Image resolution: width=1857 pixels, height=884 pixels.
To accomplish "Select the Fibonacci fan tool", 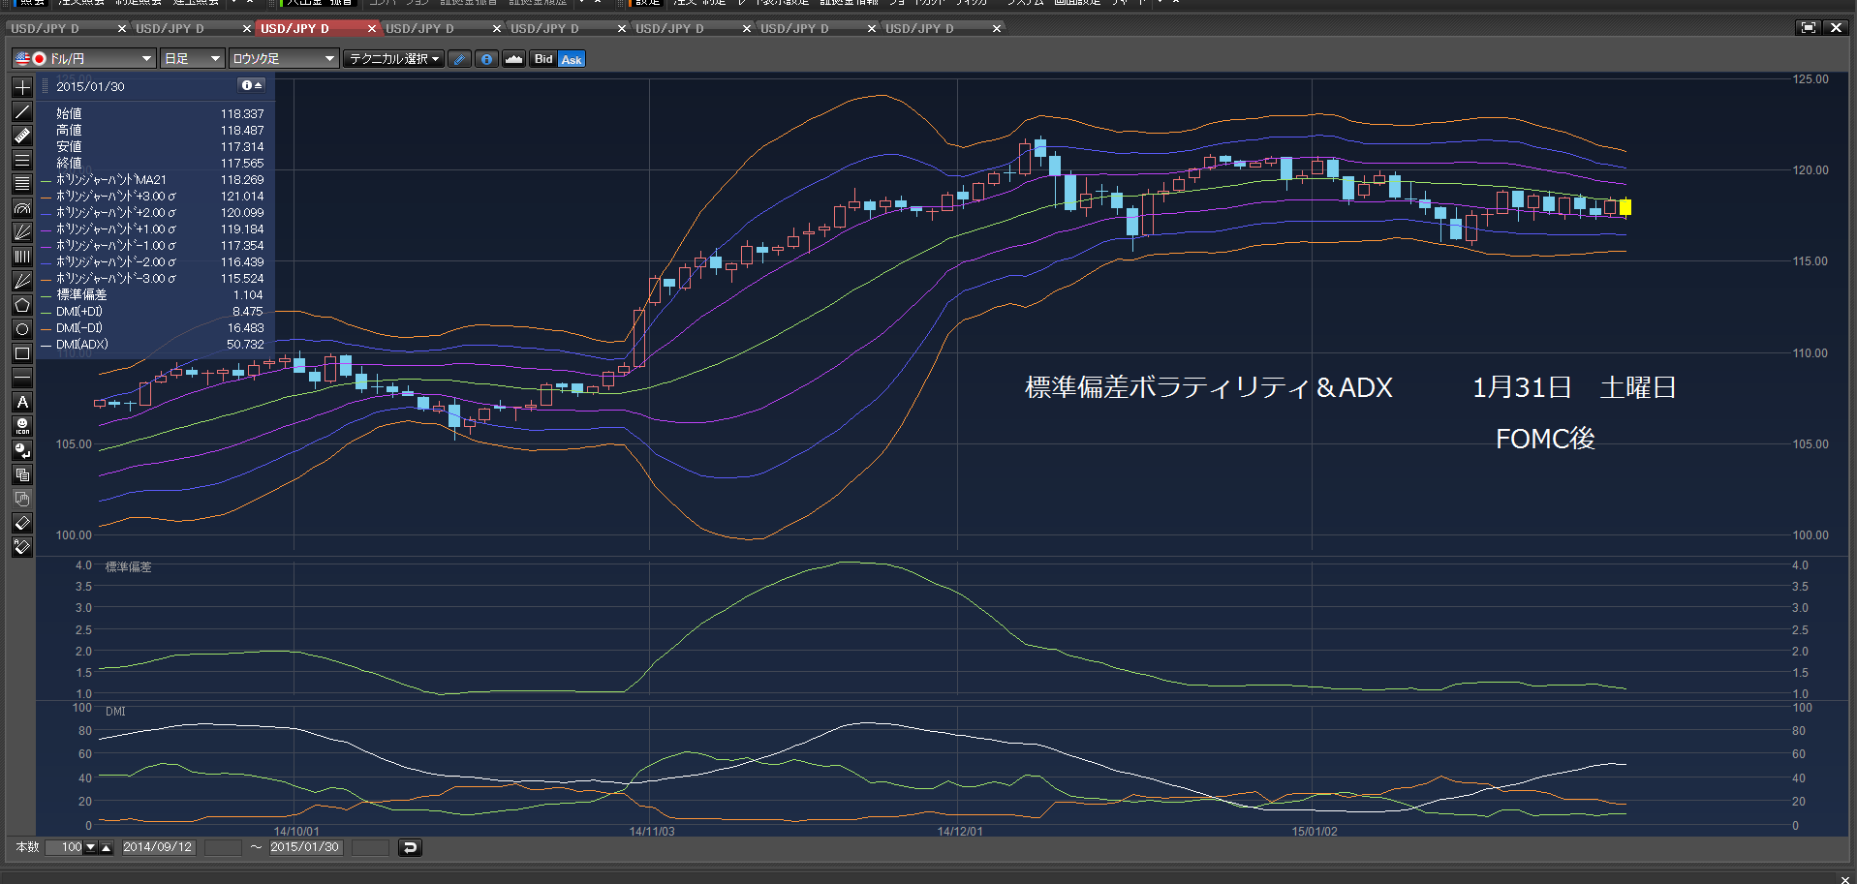I will (x=22, y=232).
